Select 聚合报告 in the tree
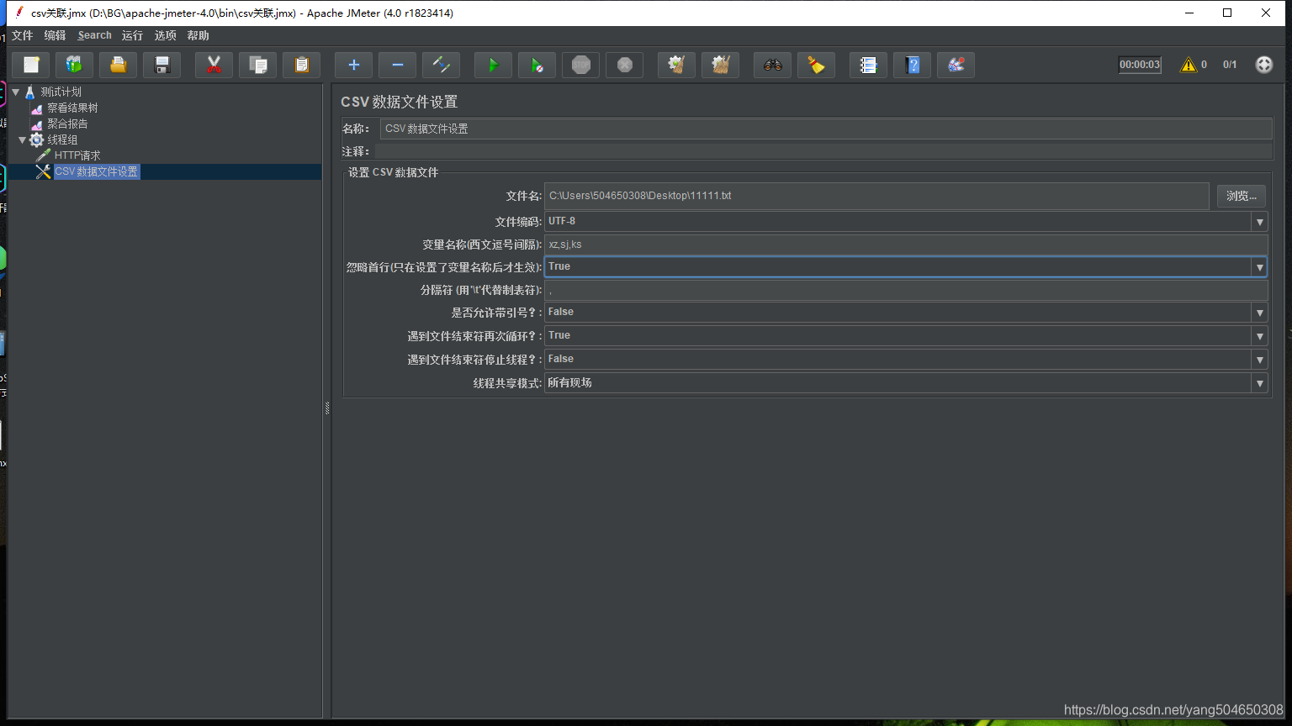This screenshot has height=726, width=1292. coord(67,124)
